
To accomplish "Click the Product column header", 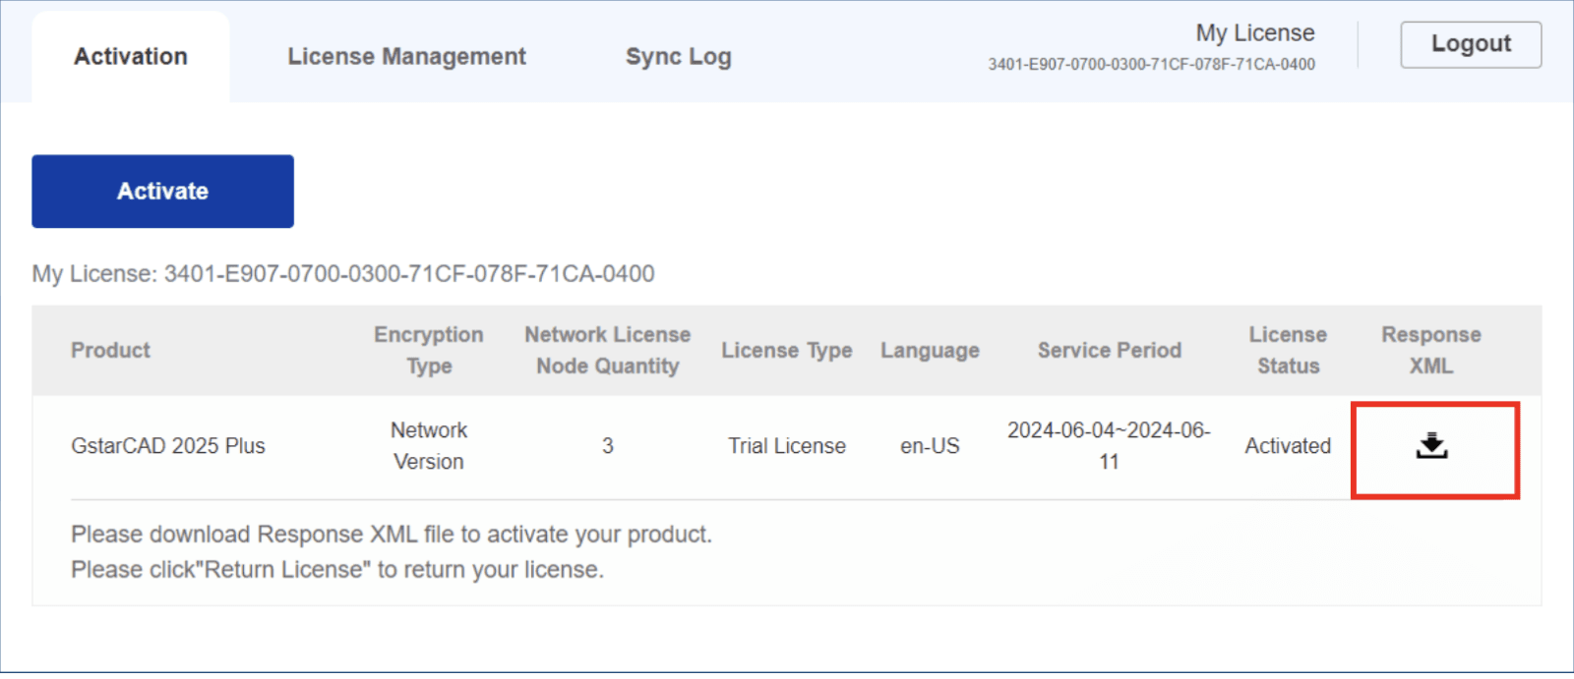I will [110, 351].
